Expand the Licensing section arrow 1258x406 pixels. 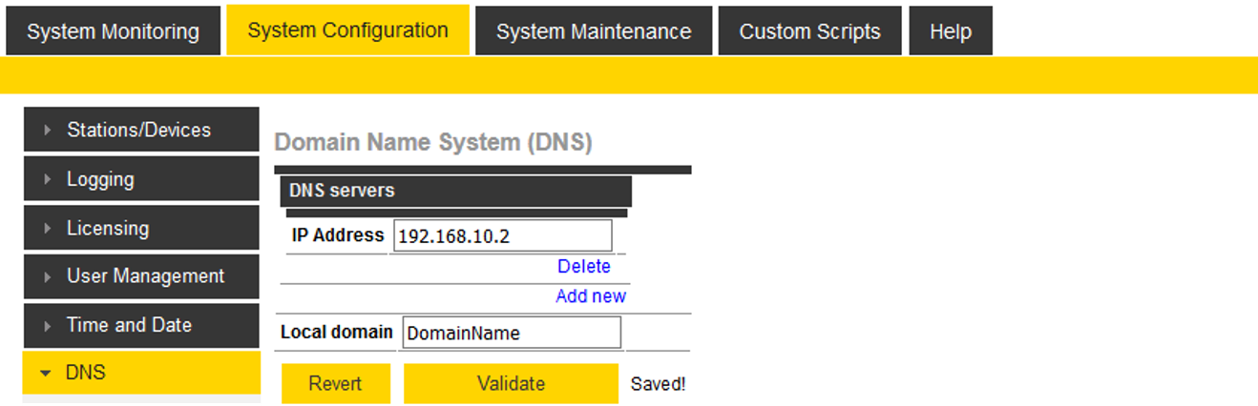(x=47, y=229)
